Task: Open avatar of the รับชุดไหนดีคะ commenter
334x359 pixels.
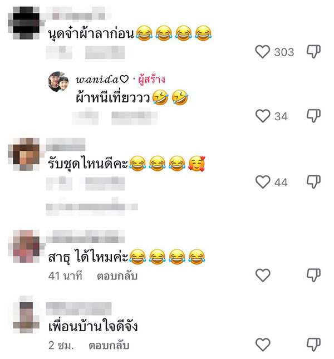Action: click(26, 154)
